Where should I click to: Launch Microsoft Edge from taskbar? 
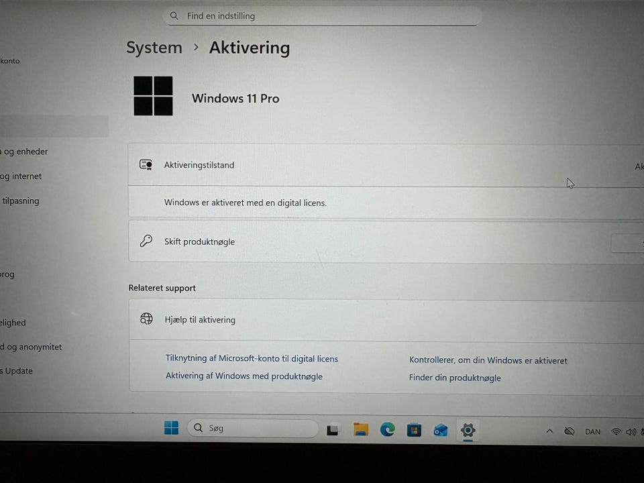(387, 429)
